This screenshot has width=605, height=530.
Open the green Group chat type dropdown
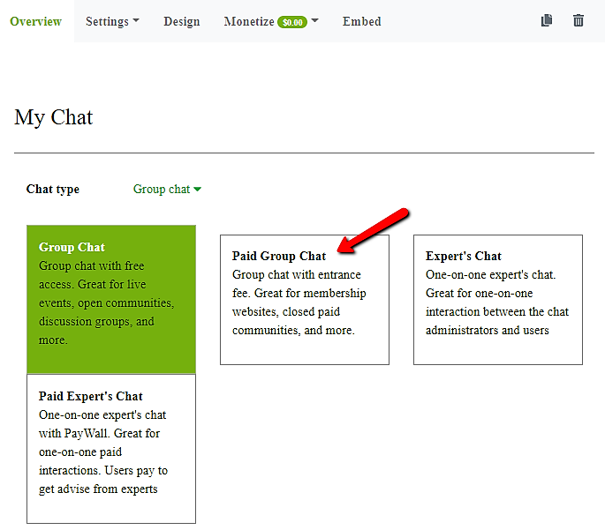(x=162, y=189)
